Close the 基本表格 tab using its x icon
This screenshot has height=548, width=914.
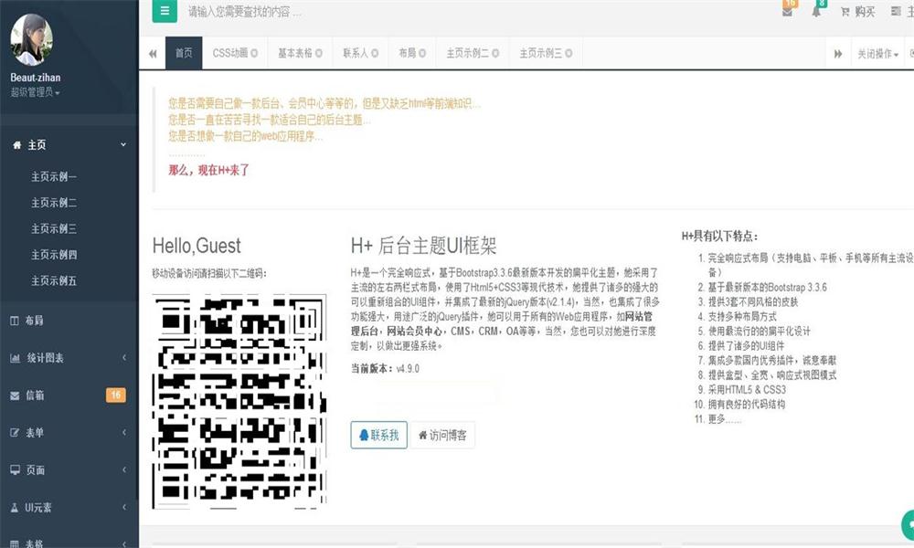[319, 53]
